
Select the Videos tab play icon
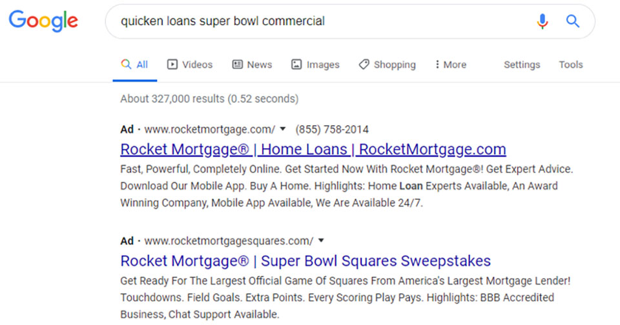[x=172, y=64]
